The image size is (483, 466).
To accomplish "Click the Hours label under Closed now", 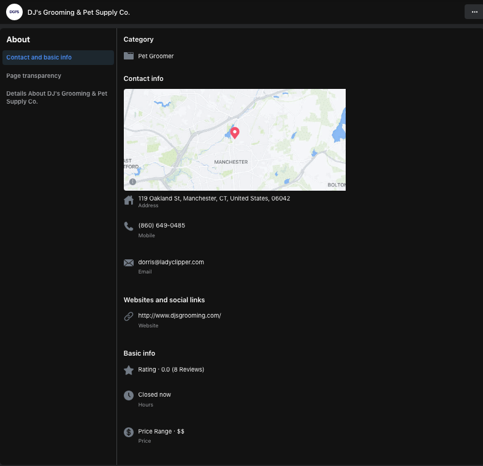I will [146, 405].
